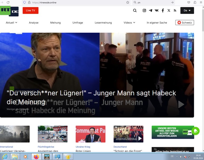Go to the Meinung section
Image resolution: width=204 pixels, height=160 pixels.
click(55, 23)
